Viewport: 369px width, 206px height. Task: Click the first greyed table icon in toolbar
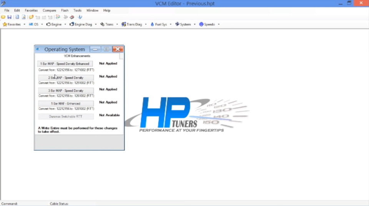[x=38, y=17]
